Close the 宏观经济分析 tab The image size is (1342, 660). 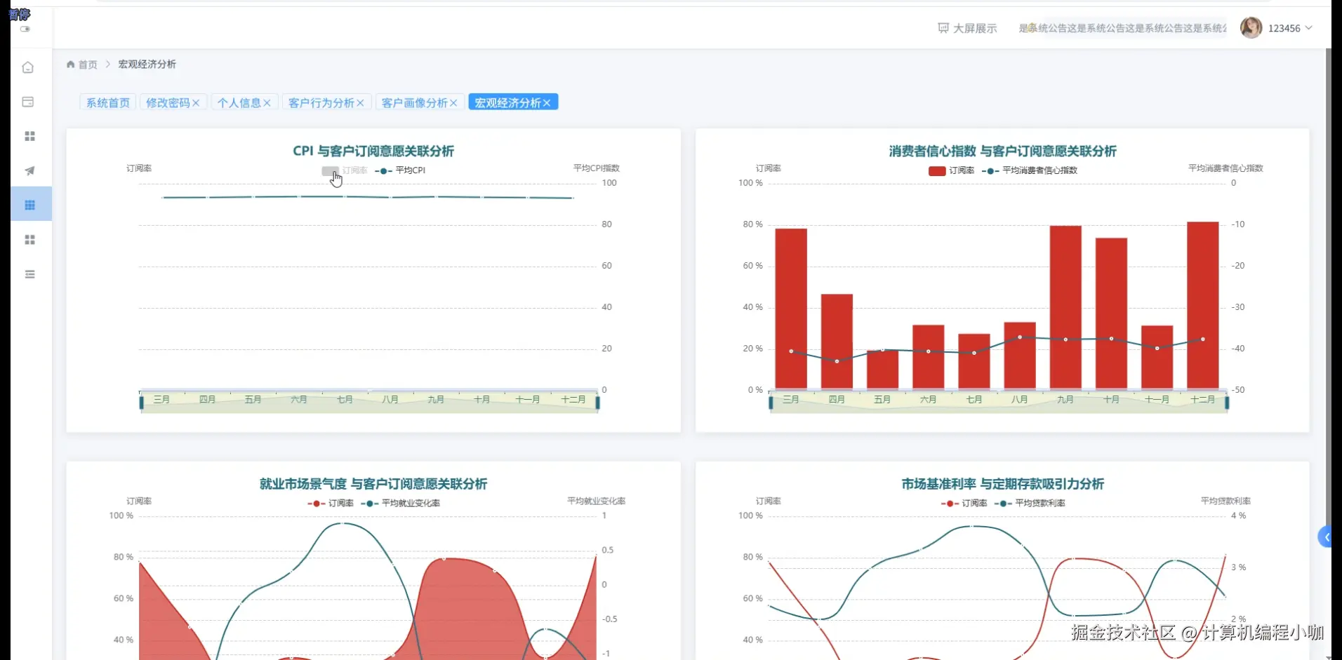tap(547, 103)
